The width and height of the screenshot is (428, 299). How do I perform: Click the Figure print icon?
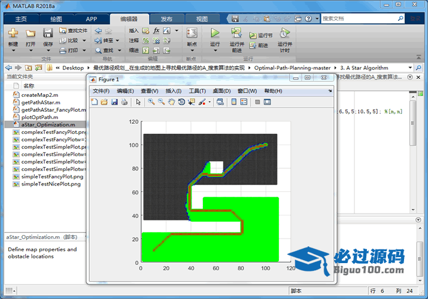(x=125, y=102)
